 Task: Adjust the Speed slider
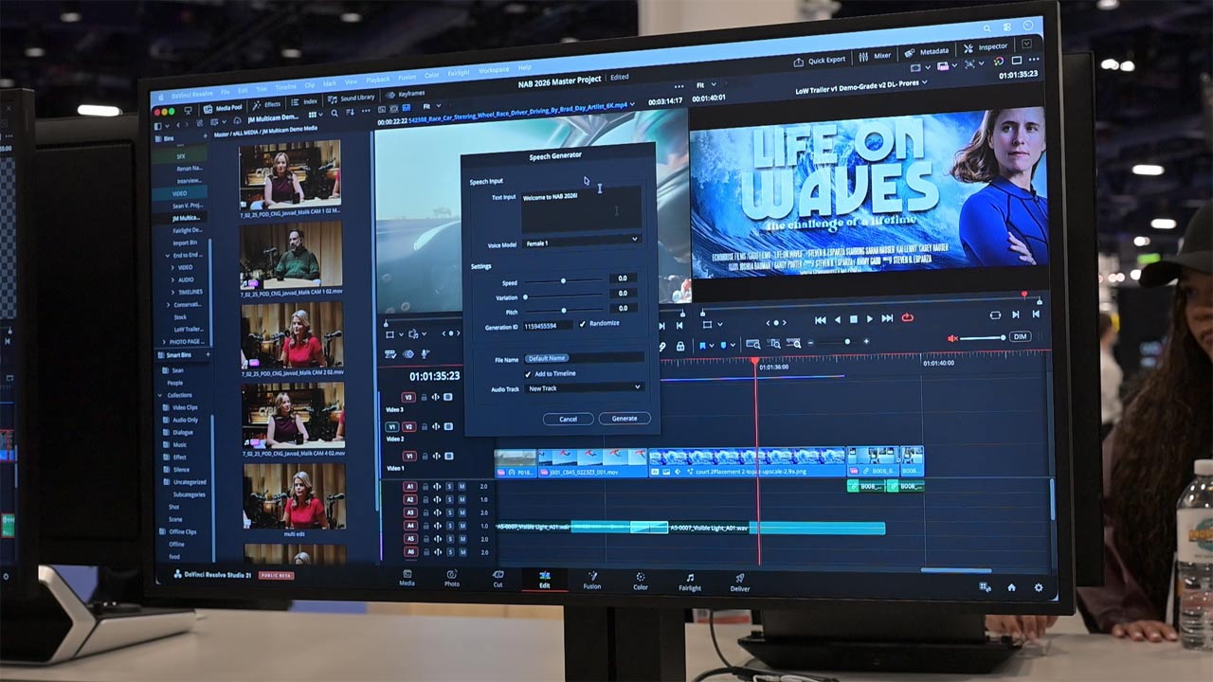[563, 281]
